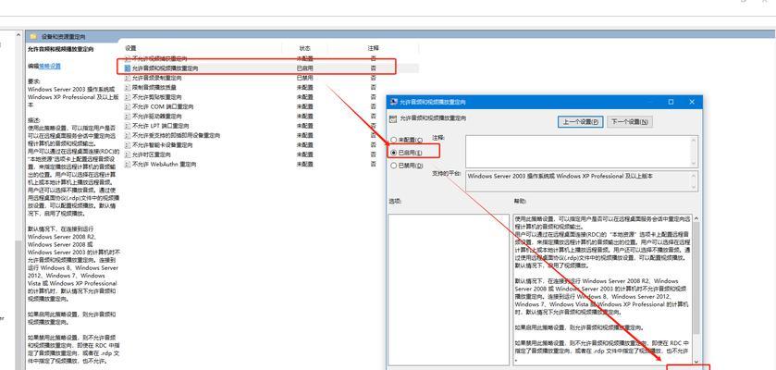The width and height of the screenshot is (776, 370).
Task: Sort list by 注释 column header
Action: 373,48
